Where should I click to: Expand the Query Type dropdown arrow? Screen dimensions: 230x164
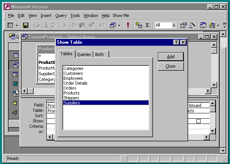(119, 25)
